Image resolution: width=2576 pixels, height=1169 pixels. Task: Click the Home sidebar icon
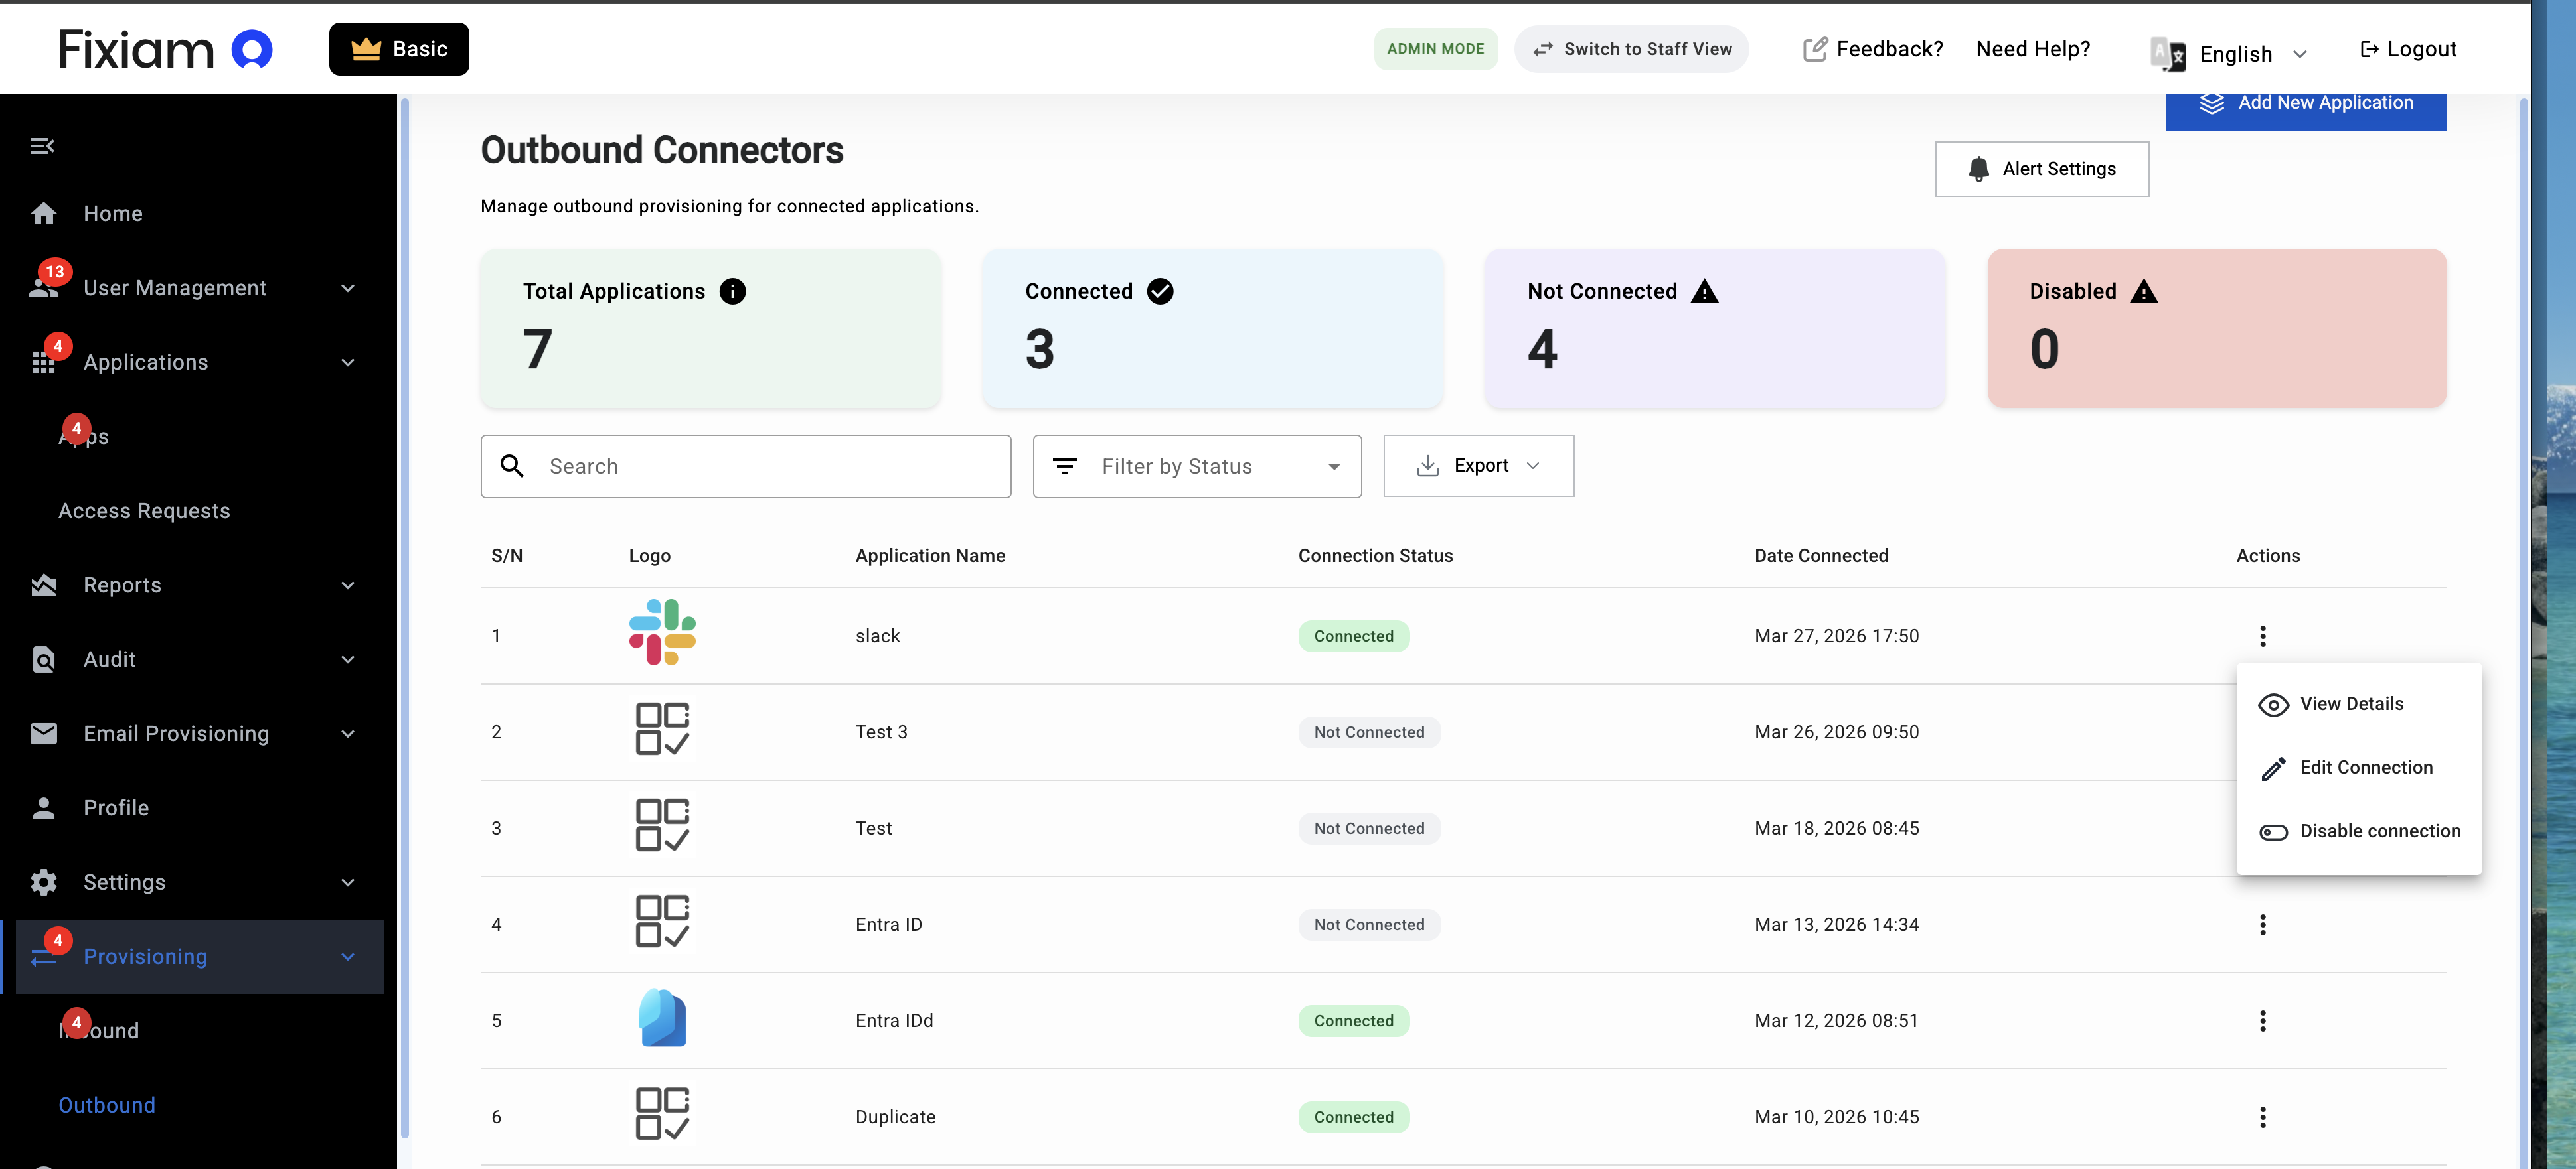pyautogui.click(x=44, y=214)
